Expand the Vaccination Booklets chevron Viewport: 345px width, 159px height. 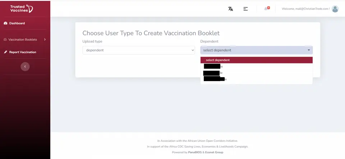(x=45, y=39)
